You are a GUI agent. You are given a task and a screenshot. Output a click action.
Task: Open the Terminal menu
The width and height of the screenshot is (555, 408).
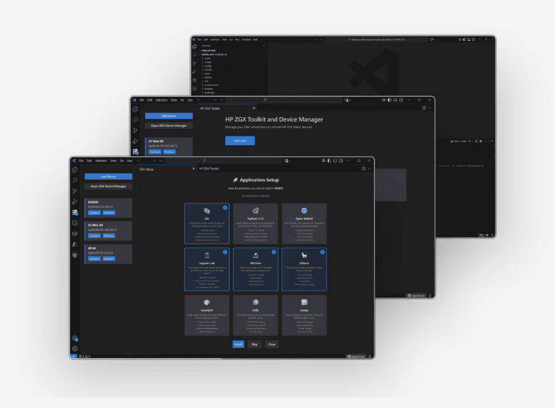[x=246, y=40]
